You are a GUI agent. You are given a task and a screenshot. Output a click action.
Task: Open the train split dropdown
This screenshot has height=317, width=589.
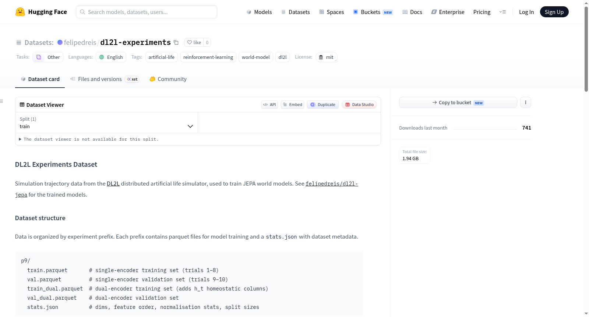tap(106, 123)
